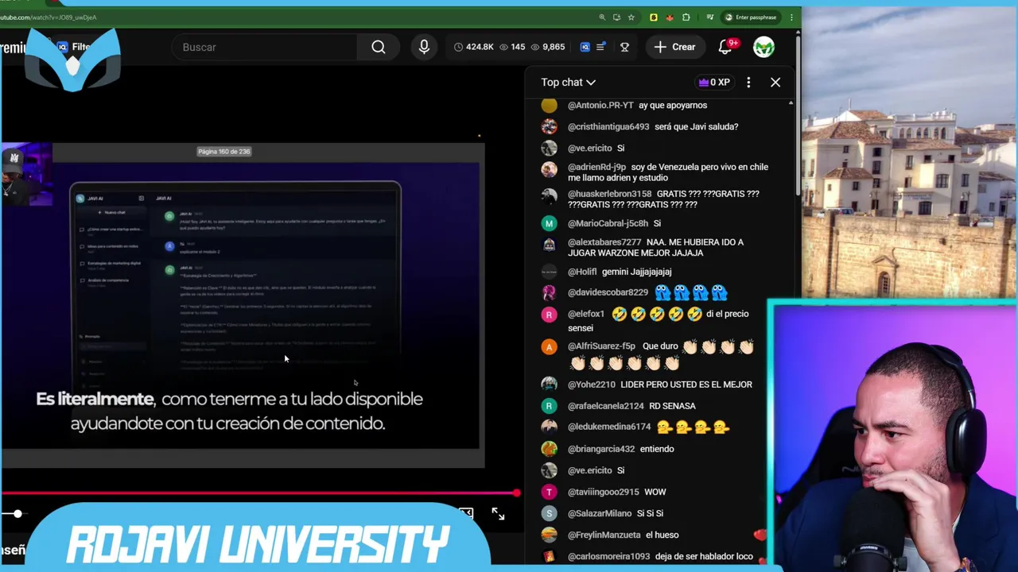Click message "WOW" from @taviiingooo2915
1018x572 pixels.
tap(655, 492)
